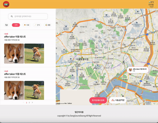Select the 용품 category chip

pos(48,25)
